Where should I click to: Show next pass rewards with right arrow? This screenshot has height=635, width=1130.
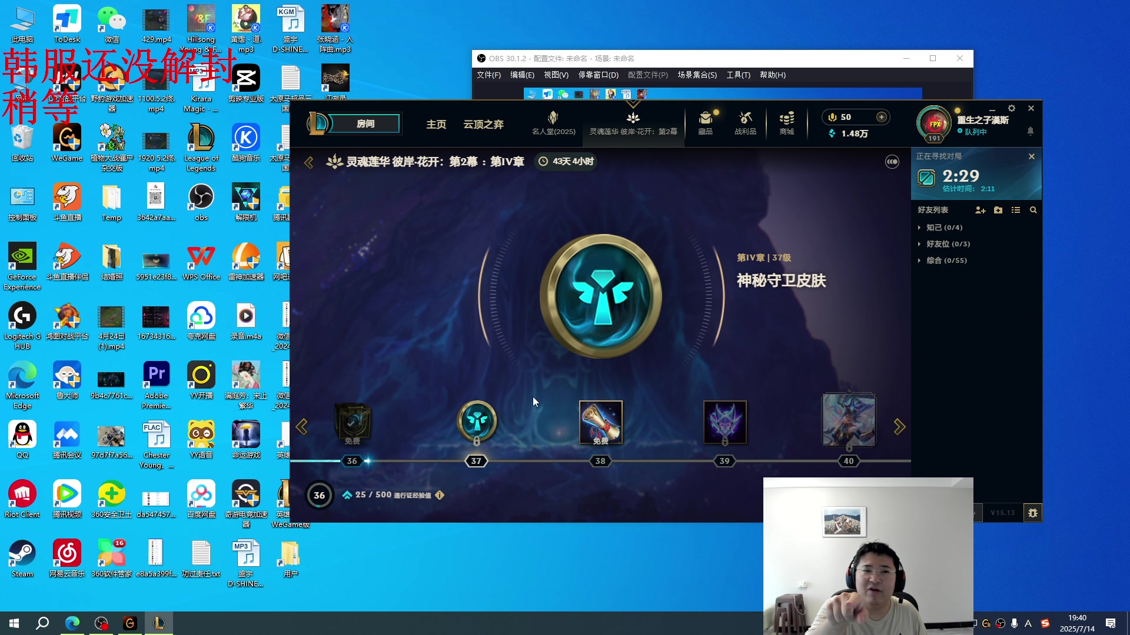point(899,427)
